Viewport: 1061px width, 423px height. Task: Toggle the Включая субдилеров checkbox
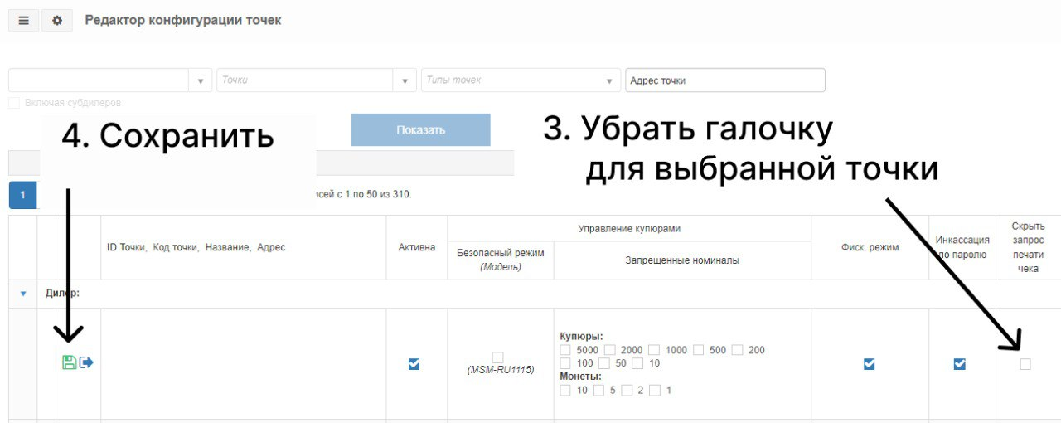coord(14,103)
